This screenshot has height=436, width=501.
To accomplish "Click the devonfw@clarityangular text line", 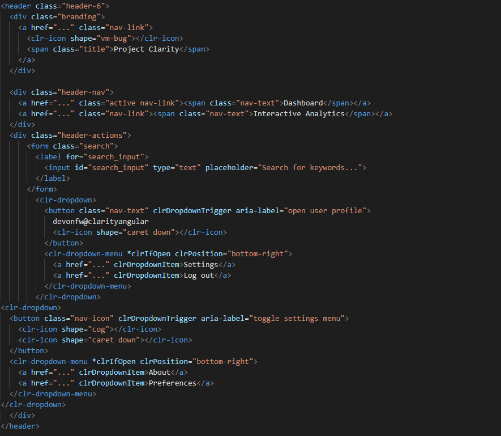I will (x=100, y=221).
